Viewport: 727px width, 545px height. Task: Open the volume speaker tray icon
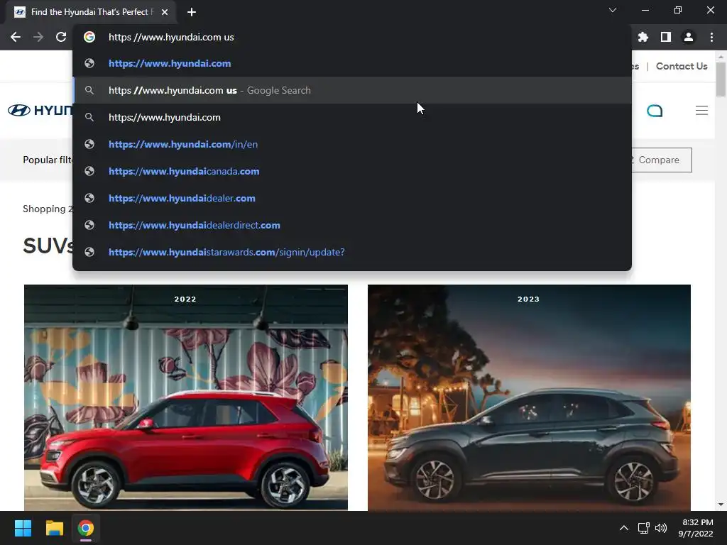coord(661,528)
